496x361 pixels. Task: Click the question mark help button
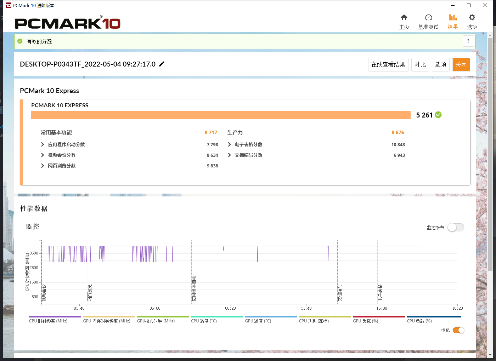pos(468,41)
